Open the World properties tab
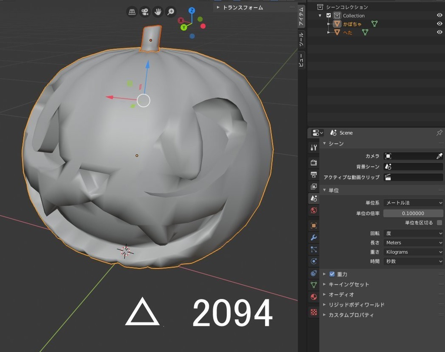The width and height of the screenshot is (445, 352). (x=314, y=211)
